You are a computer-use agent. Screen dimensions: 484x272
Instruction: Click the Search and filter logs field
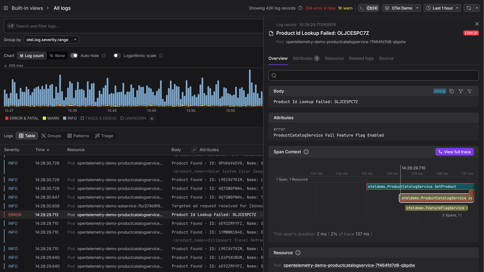tap(133, 26)
